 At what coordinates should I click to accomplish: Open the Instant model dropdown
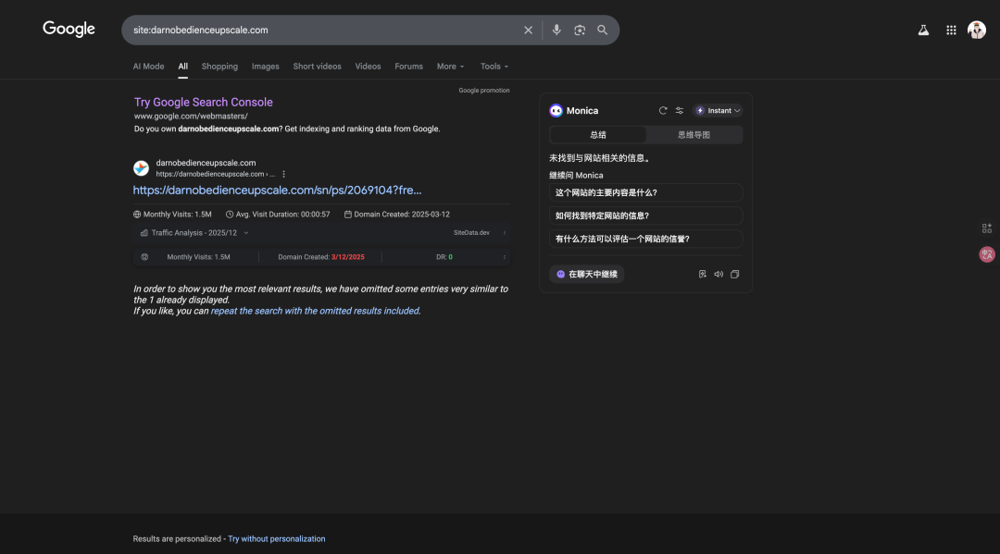pyautogui.click(x=719, y=111)
